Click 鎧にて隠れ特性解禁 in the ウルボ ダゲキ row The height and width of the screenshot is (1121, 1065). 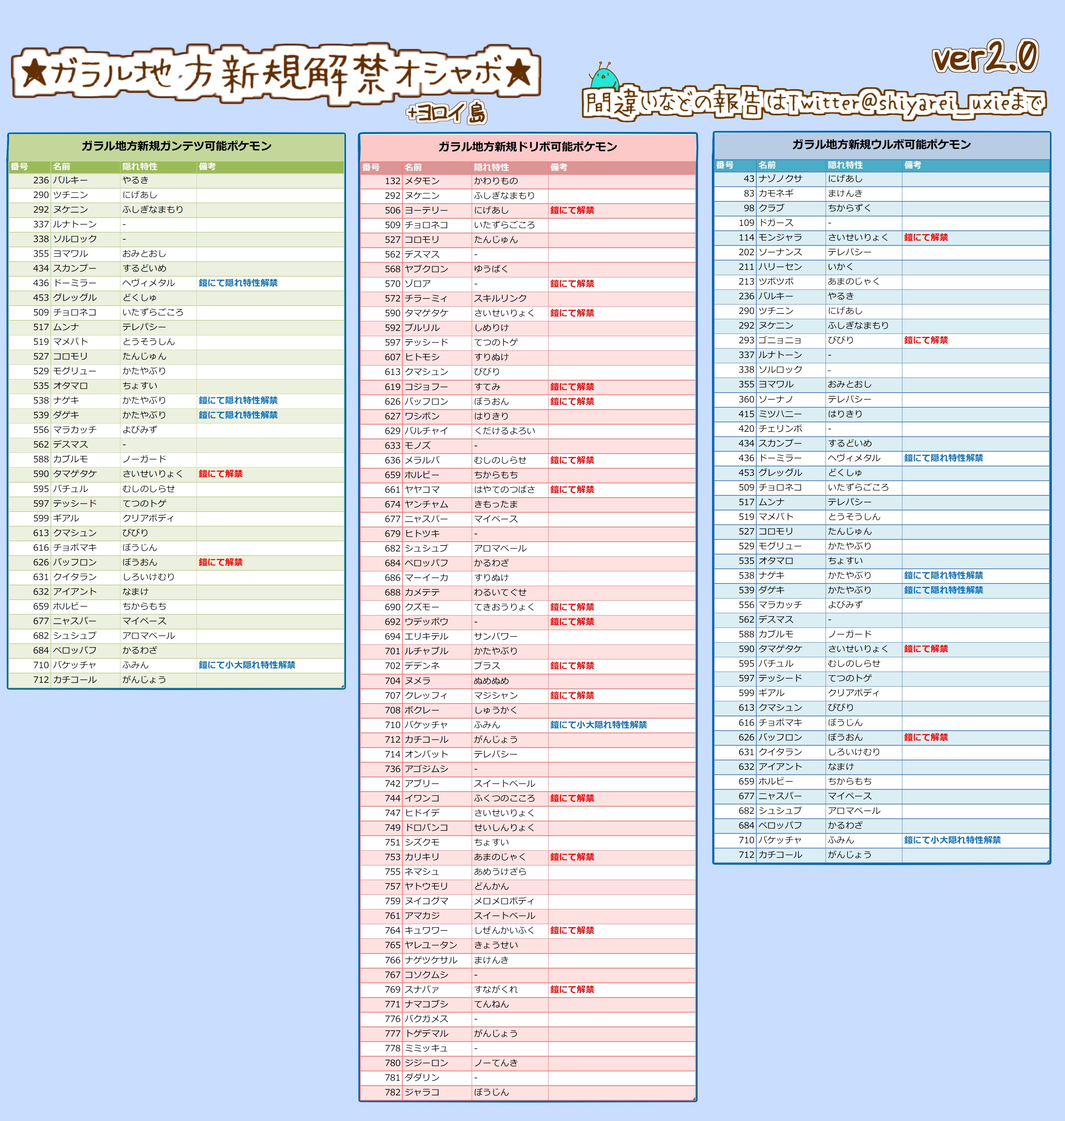(x=943, y=590)
